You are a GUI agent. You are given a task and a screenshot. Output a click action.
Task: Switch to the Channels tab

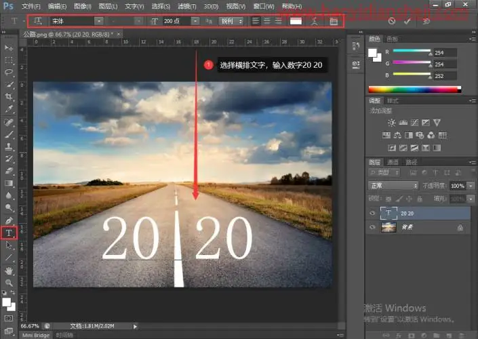tap(393, 162)
